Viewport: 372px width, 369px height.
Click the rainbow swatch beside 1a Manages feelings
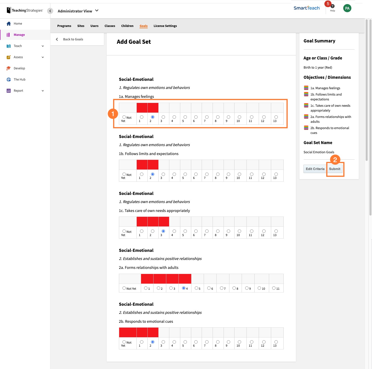(x=306, y=88)
